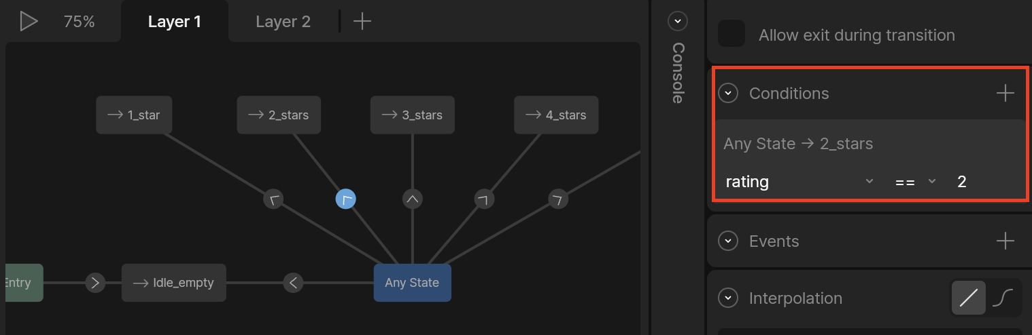Screen dimensions: 1032x335
Task: Select the Any State node
Action: (412, 283)
